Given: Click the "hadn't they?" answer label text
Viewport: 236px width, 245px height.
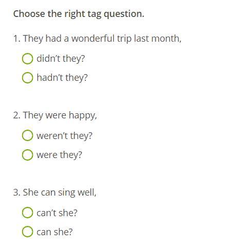Looking at the screenshot, I should (62, 78).
